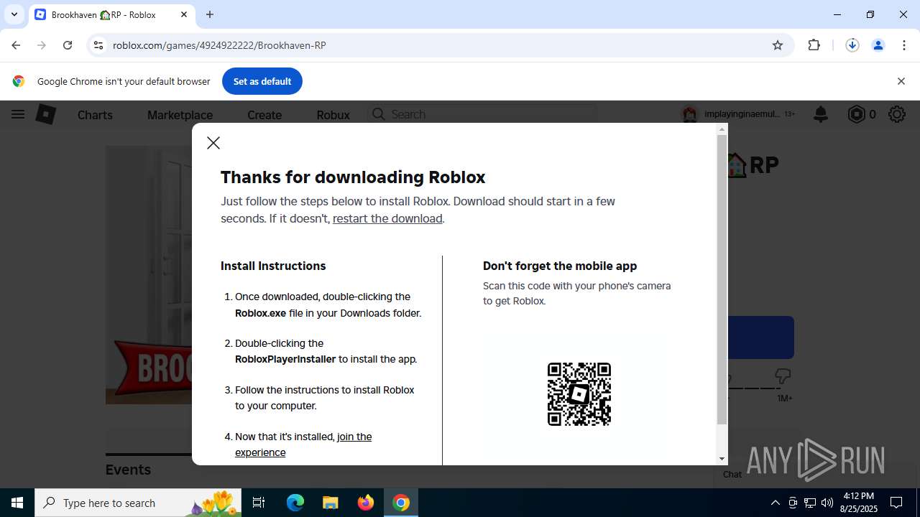Click the Chrome taskbar icon
The width and height of the screenshot is (920, 517).
[x=401, y=503]
